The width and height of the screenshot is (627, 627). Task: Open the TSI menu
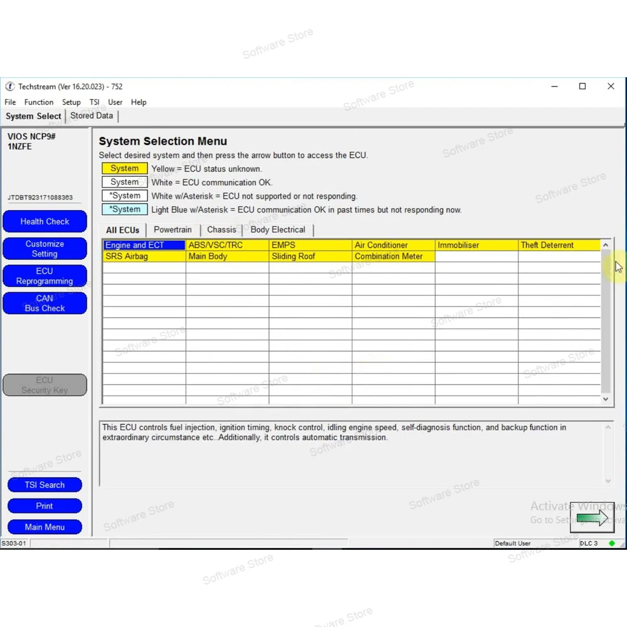click(x=95, y=102)
